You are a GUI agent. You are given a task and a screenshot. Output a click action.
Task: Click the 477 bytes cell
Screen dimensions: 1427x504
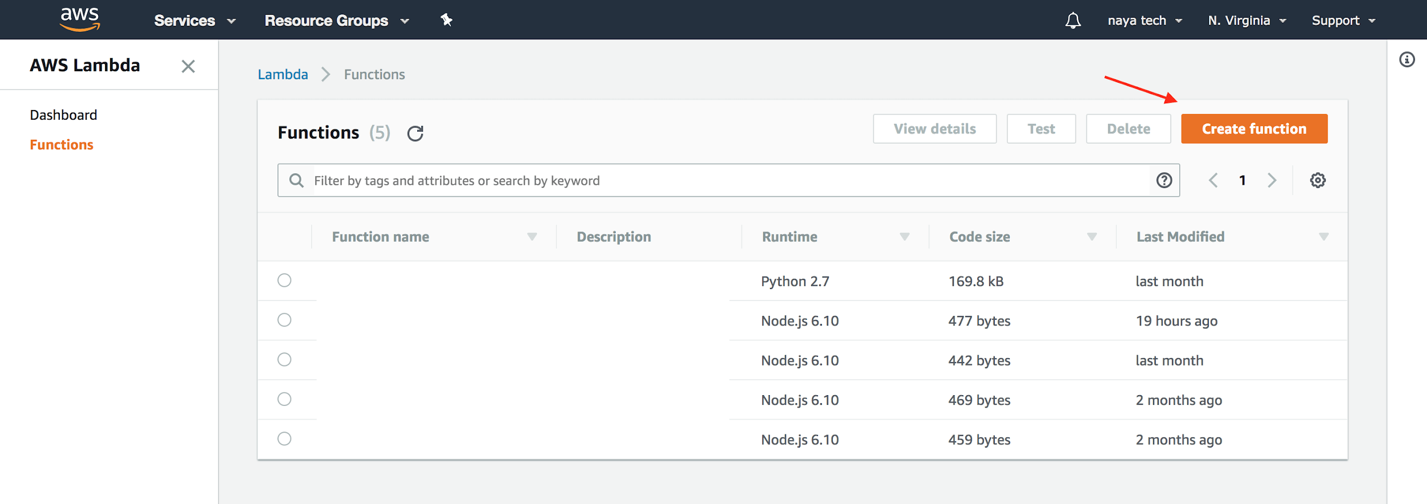(979, 321)
